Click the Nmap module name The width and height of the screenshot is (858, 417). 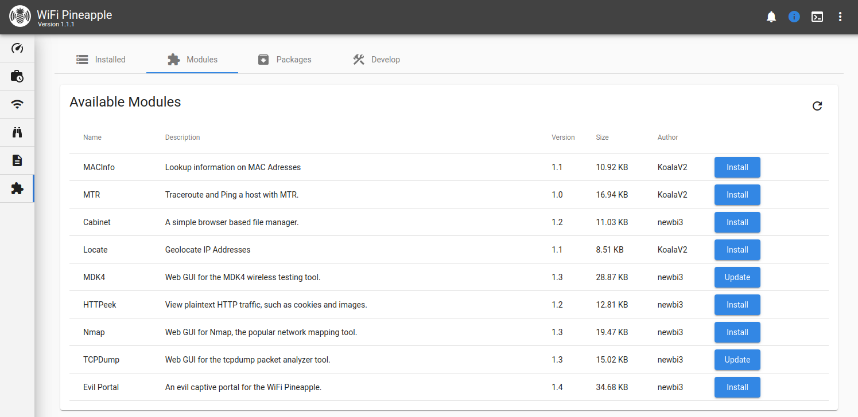coord(94,332)
